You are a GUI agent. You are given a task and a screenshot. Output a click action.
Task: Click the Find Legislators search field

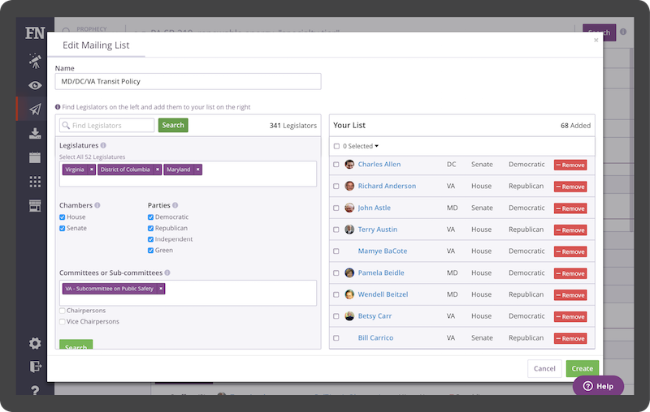[x=107, y=126]
